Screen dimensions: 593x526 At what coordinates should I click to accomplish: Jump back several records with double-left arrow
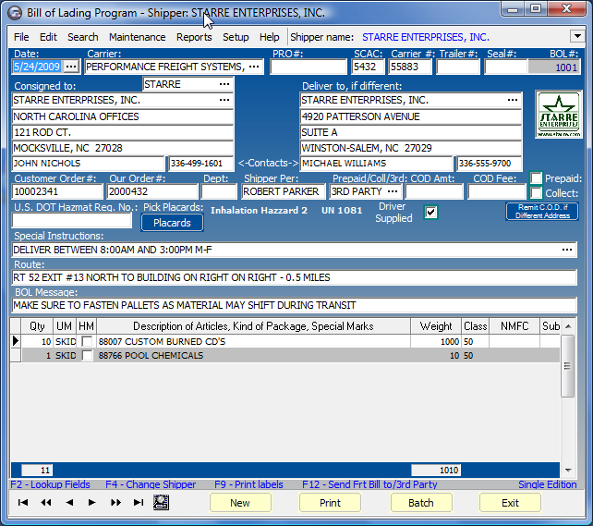coord(46,503)
